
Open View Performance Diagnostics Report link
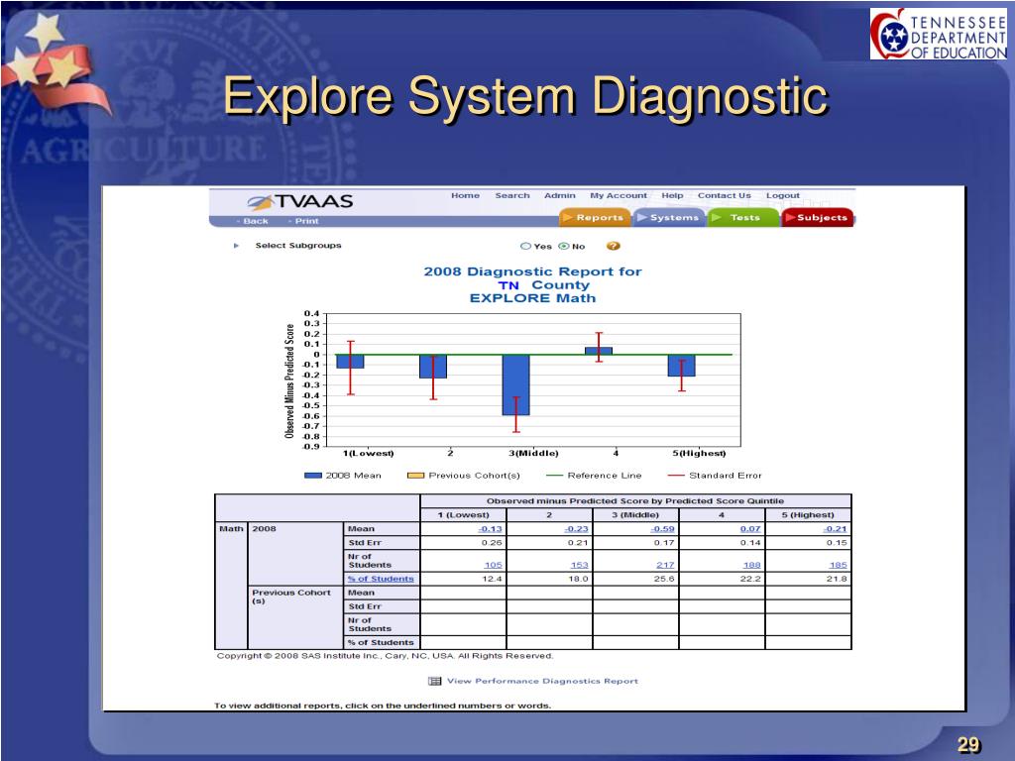point(542,681)
